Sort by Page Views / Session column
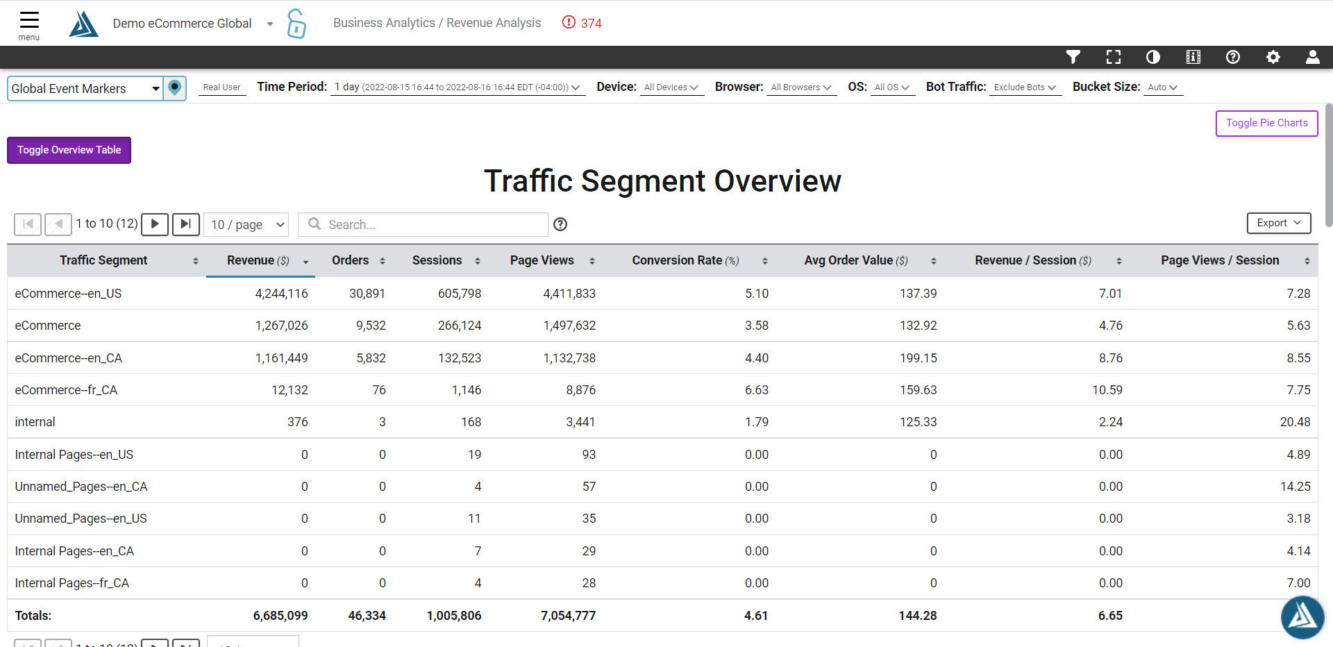Image resolution: width=1333 pixels, height=647 pixels. [1307, 261]
